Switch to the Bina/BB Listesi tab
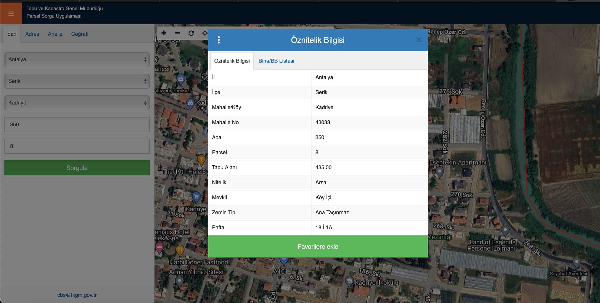600x303 pixels. [276, 61]
